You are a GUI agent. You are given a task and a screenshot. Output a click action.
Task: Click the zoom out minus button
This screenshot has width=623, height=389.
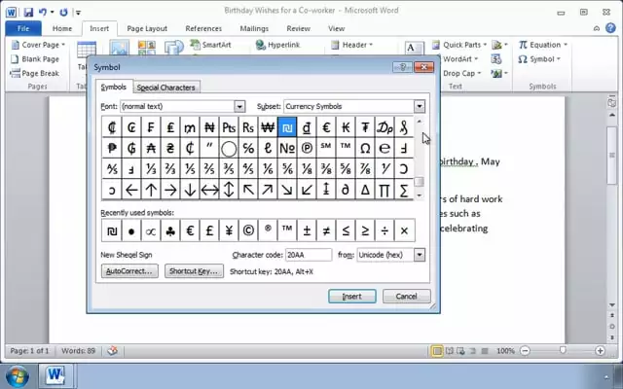coord(526,351)
